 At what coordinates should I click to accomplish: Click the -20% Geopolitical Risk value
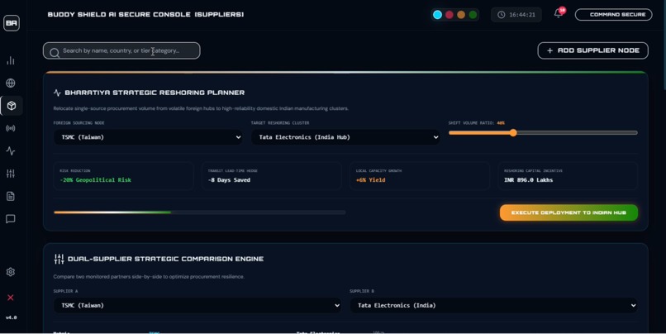pyautogui.click(x=96, y=179)
